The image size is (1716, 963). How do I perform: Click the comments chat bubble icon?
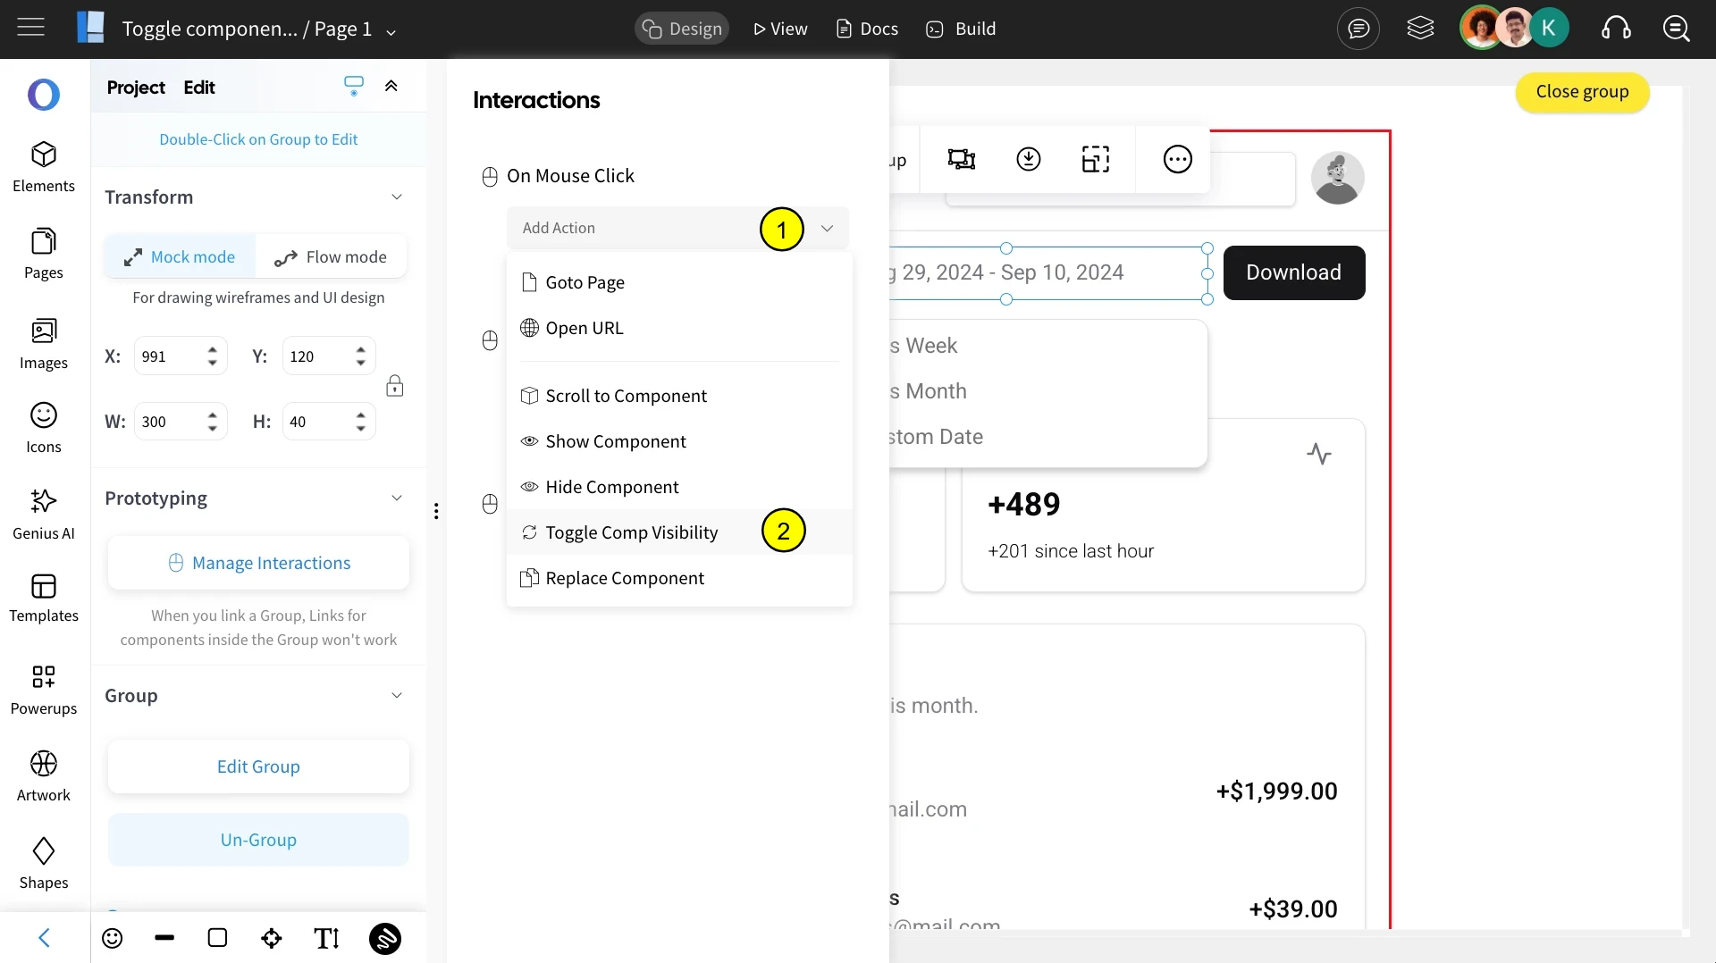[x=1358, y=29]
